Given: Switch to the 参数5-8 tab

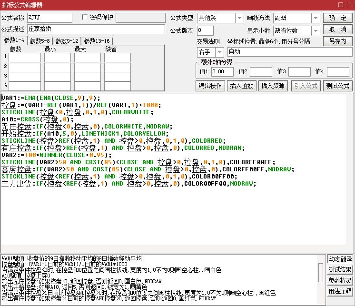Looking at the screenshot, I should (39, 41).
